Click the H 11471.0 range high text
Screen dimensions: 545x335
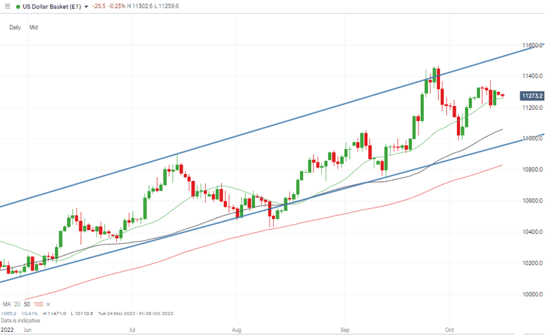[55, 314]
